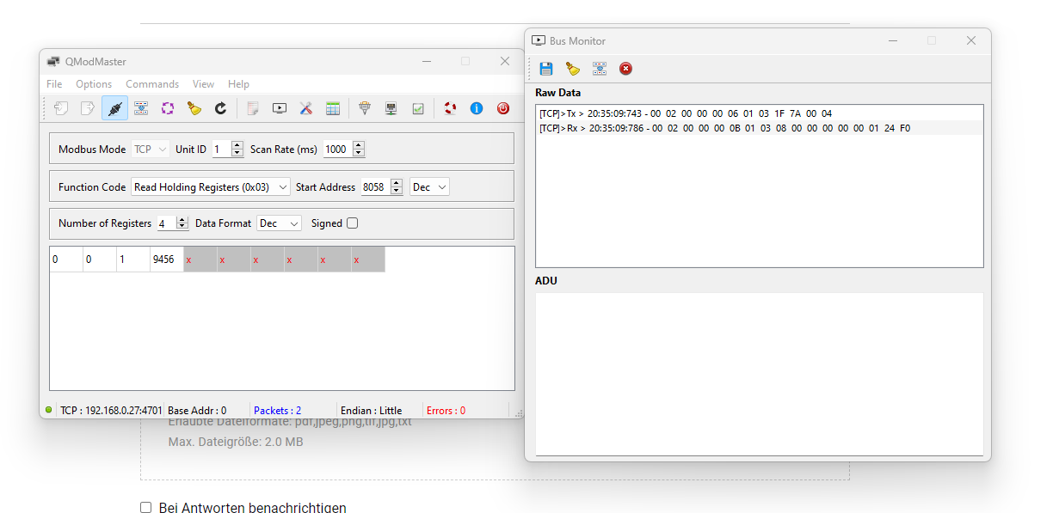Image resolution: width=1059 pixels, height=513 pixels.
Task: Click the packet transfer icon in Bus Monitor
Action: point(600,69)
